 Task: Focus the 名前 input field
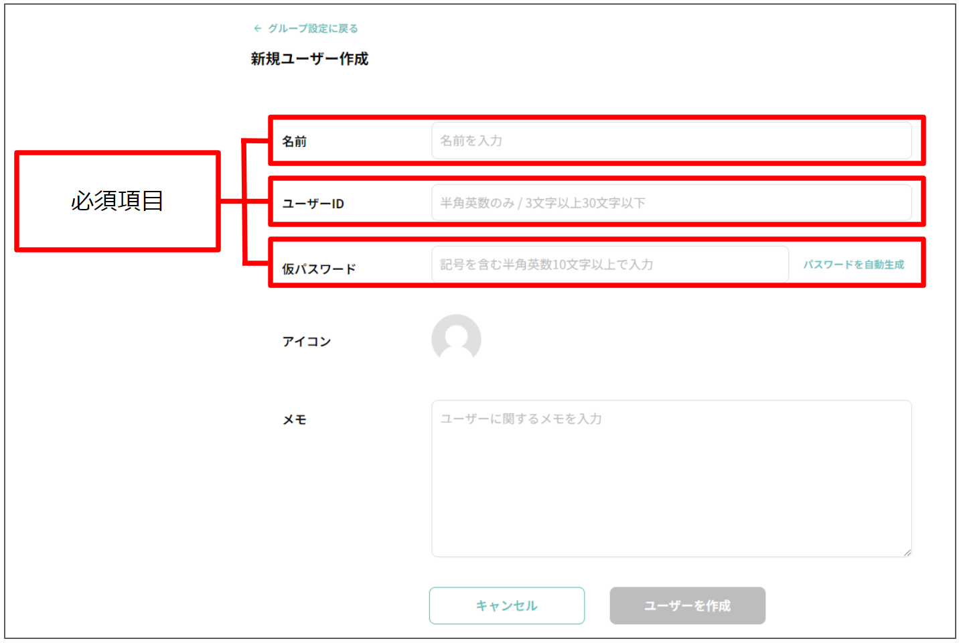(671, 141)
